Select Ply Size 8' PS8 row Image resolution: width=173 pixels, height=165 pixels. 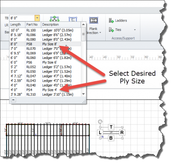(45, 44)
